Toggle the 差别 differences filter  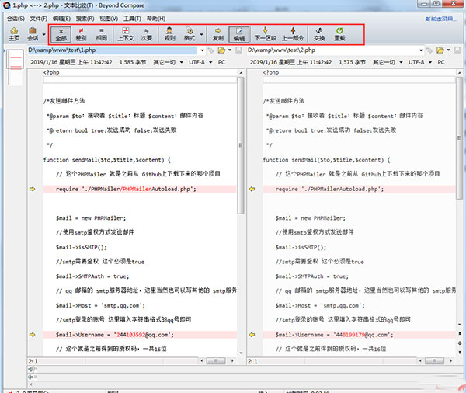81,34
